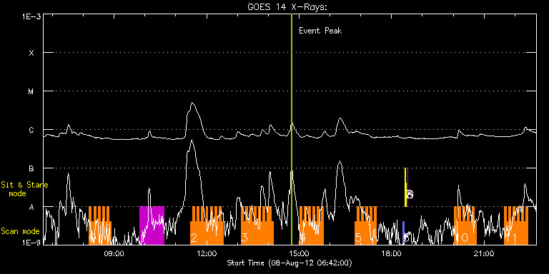Image resolution: width=549 pixels, height=274 pixels.
Task: Click orange scan block labeled 11
Action: [x=515, y=225]
